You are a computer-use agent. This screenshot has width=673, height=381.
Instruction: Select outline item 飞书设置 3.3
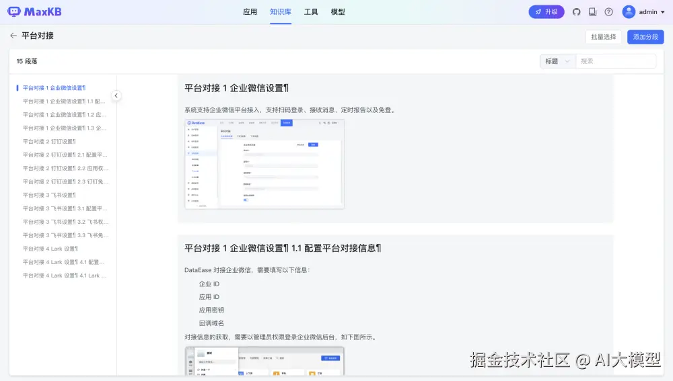pos(66,235)
